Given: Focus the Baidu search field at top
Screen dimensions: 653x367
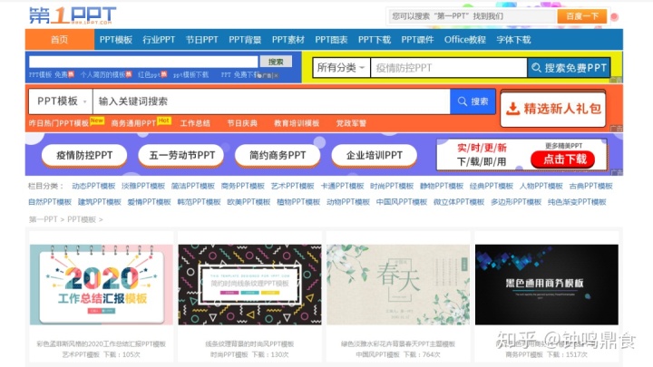Looking at the screenshot, I should pyautogui.click(x=473, y=16).
